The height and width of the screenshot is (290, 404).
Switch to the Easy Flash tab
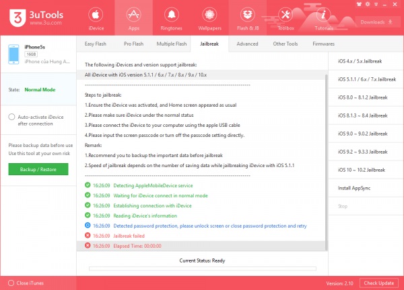[x=96, y=44]
